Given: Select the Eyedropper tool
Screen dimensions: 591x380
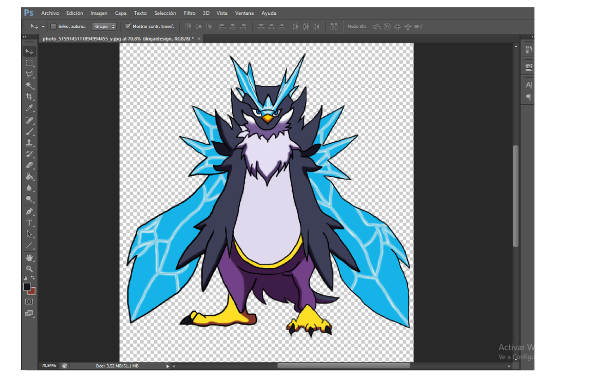Looking at the screenshot, I should [x=29, y=108].
